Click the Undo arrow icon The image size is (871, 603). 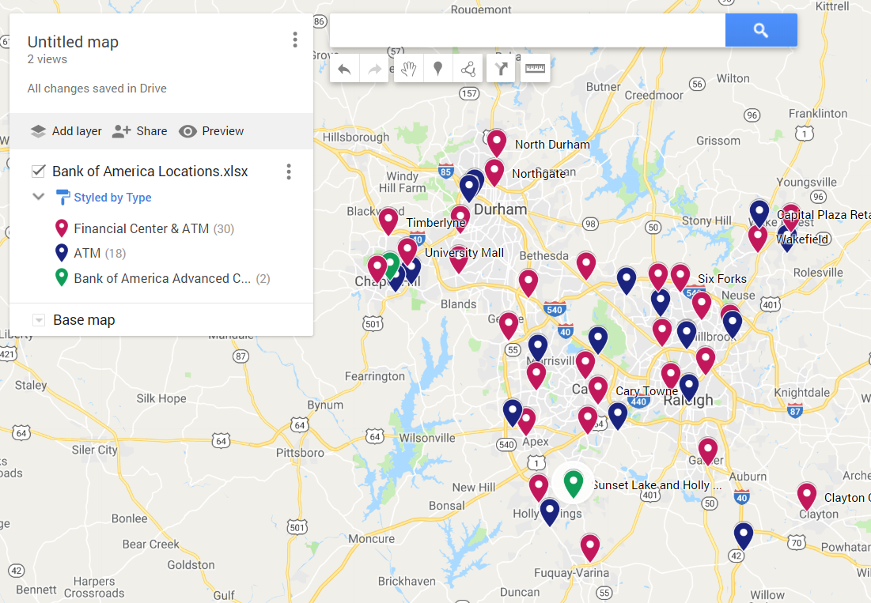pyautogui.click(x=344, y=69)
